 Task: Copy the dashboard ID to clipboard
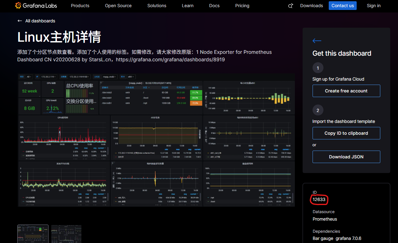click(346, 133)
